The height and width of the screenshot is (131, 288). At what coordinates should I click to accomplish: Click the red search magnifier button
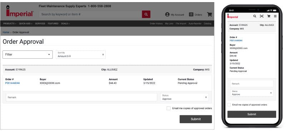click(x=146, y=14)
